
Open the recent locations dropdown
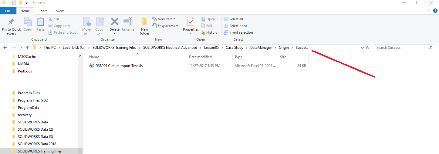click(x=21, y=48)
